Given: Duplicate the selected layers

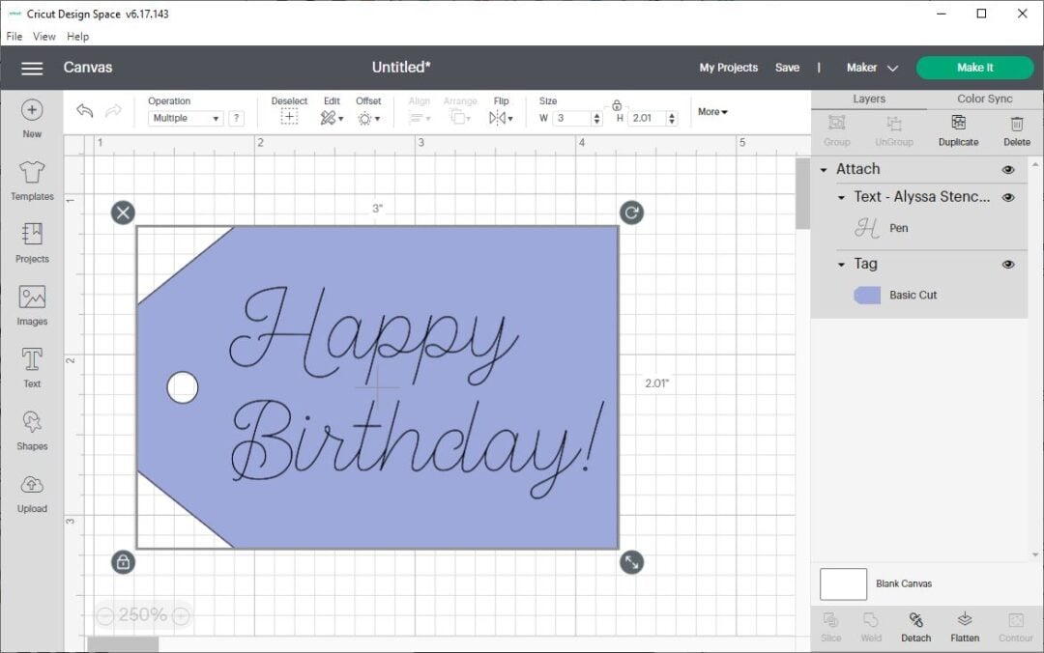Looking at the screenshot, I should click(x=957, y=130).
